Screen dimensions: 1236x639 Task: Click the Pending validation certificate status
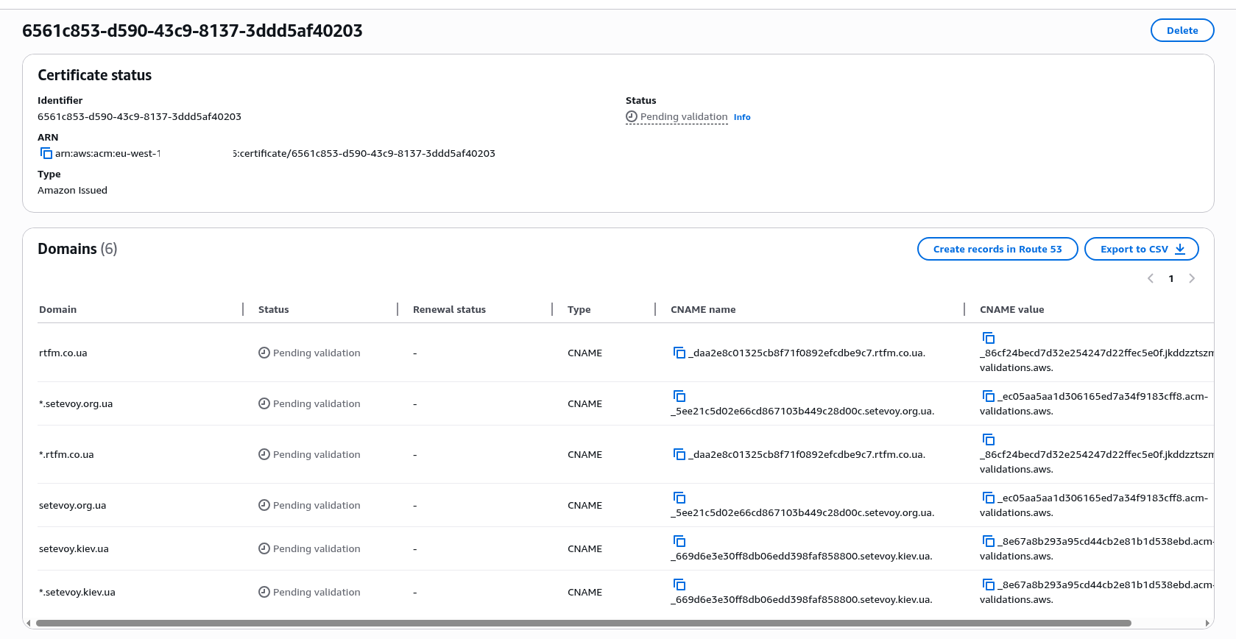click(683, 117)
